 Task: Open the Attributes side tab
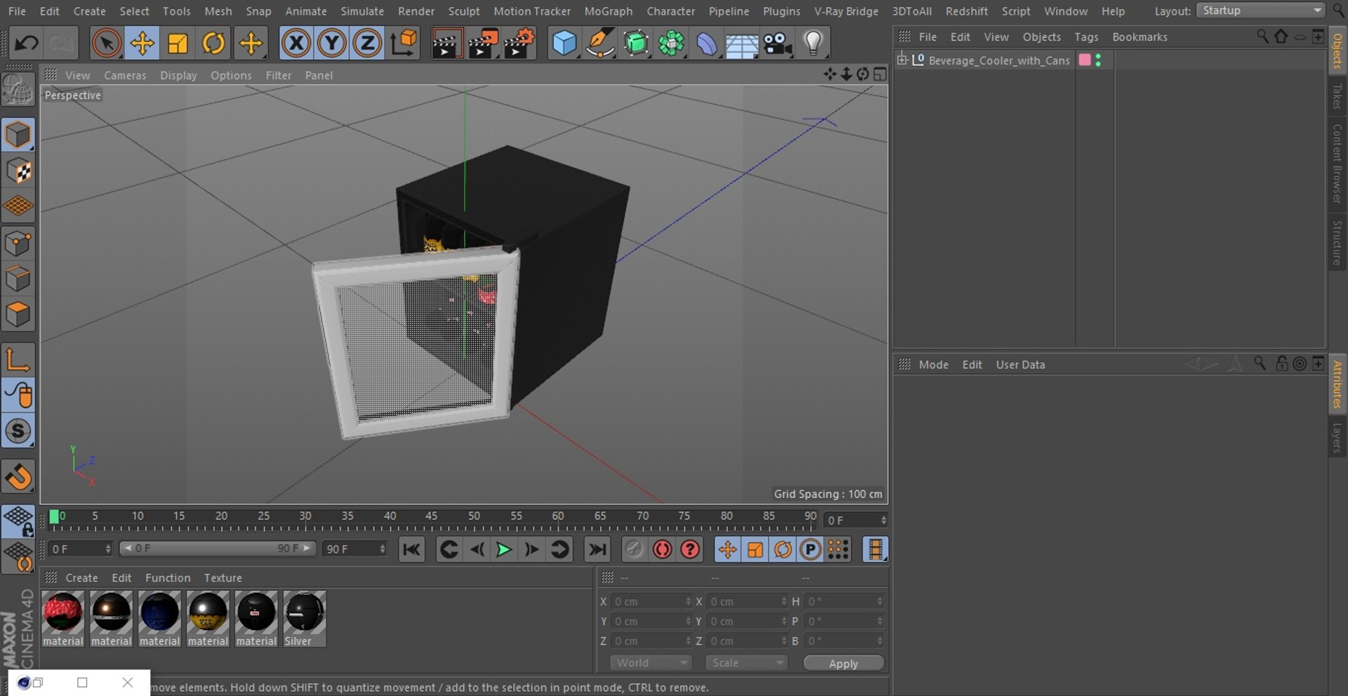pos(1337,384)
